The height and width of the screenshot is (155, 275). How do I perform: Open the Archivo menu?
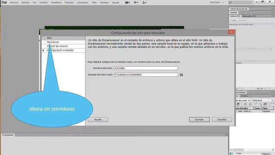[14, 3]
